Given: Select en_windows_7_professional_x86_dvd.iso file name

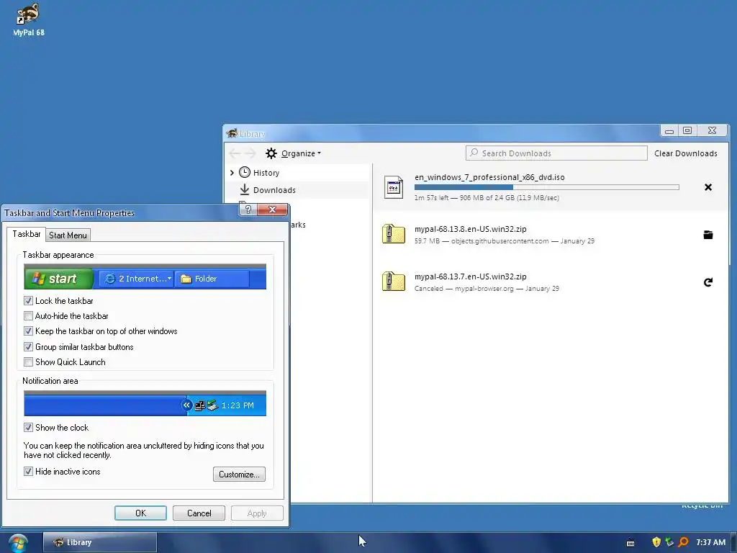Looking at the screenshot, I should pyautogui.click(x=489, y=177).
